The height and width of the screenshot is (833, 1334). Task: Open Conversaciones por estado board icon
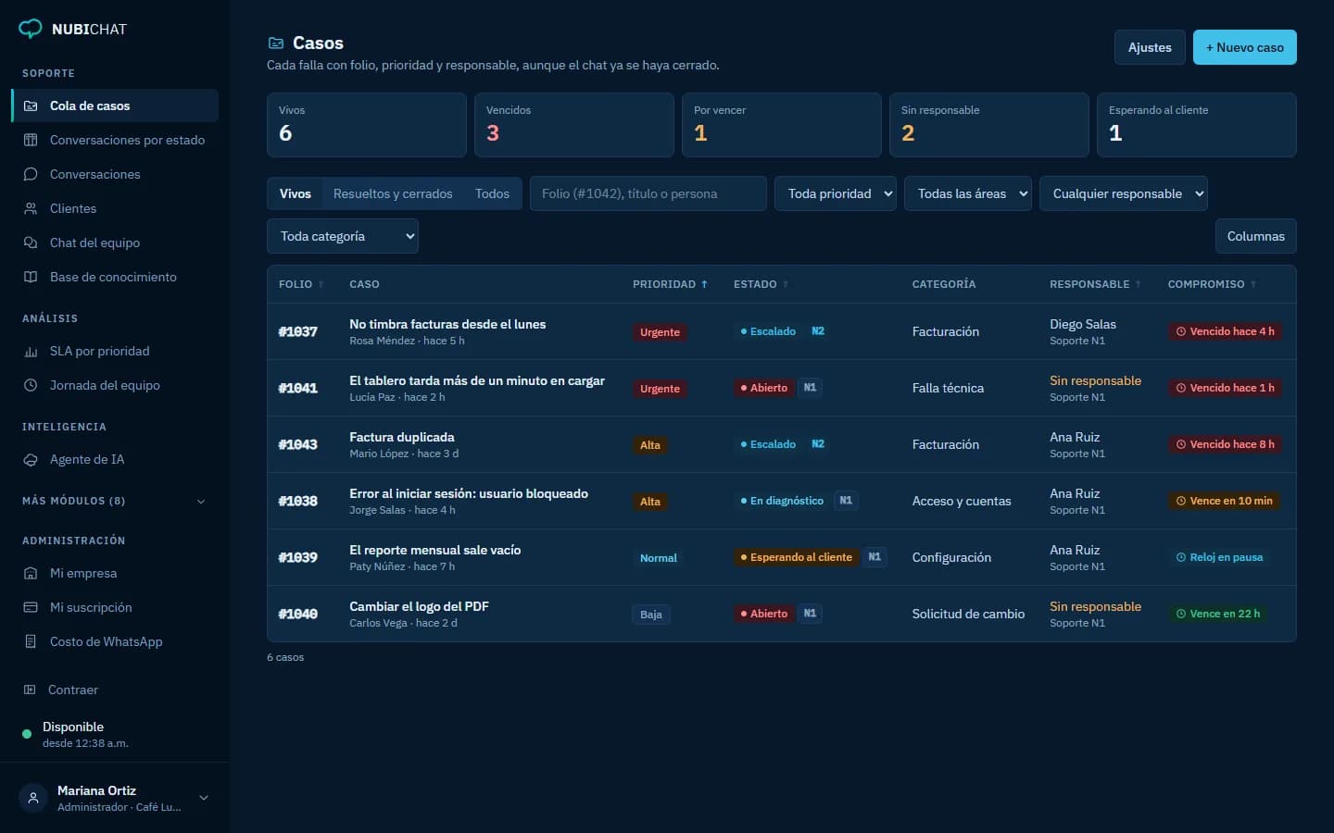[x=31, y=140]
